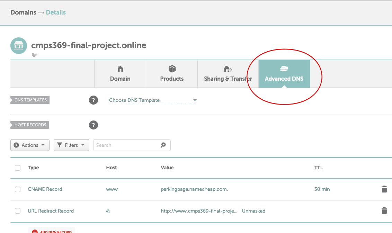Switch to the Products tab
Image resolution: width=392 pixels, height=233 pixels.
(172, 74)
